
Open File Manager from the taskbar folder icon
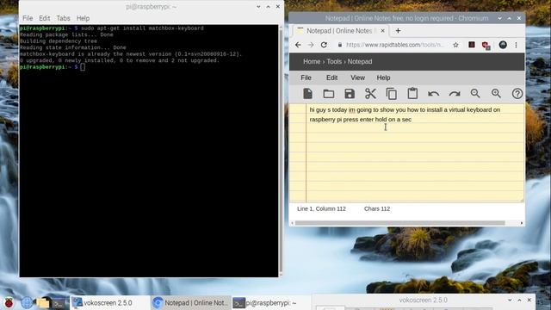point(43,302)
